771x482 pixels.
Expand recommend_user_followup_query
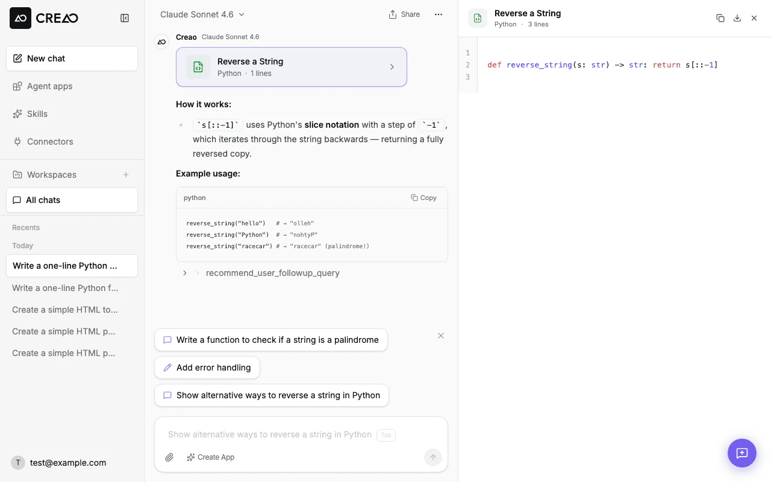[x=185, y=272]
